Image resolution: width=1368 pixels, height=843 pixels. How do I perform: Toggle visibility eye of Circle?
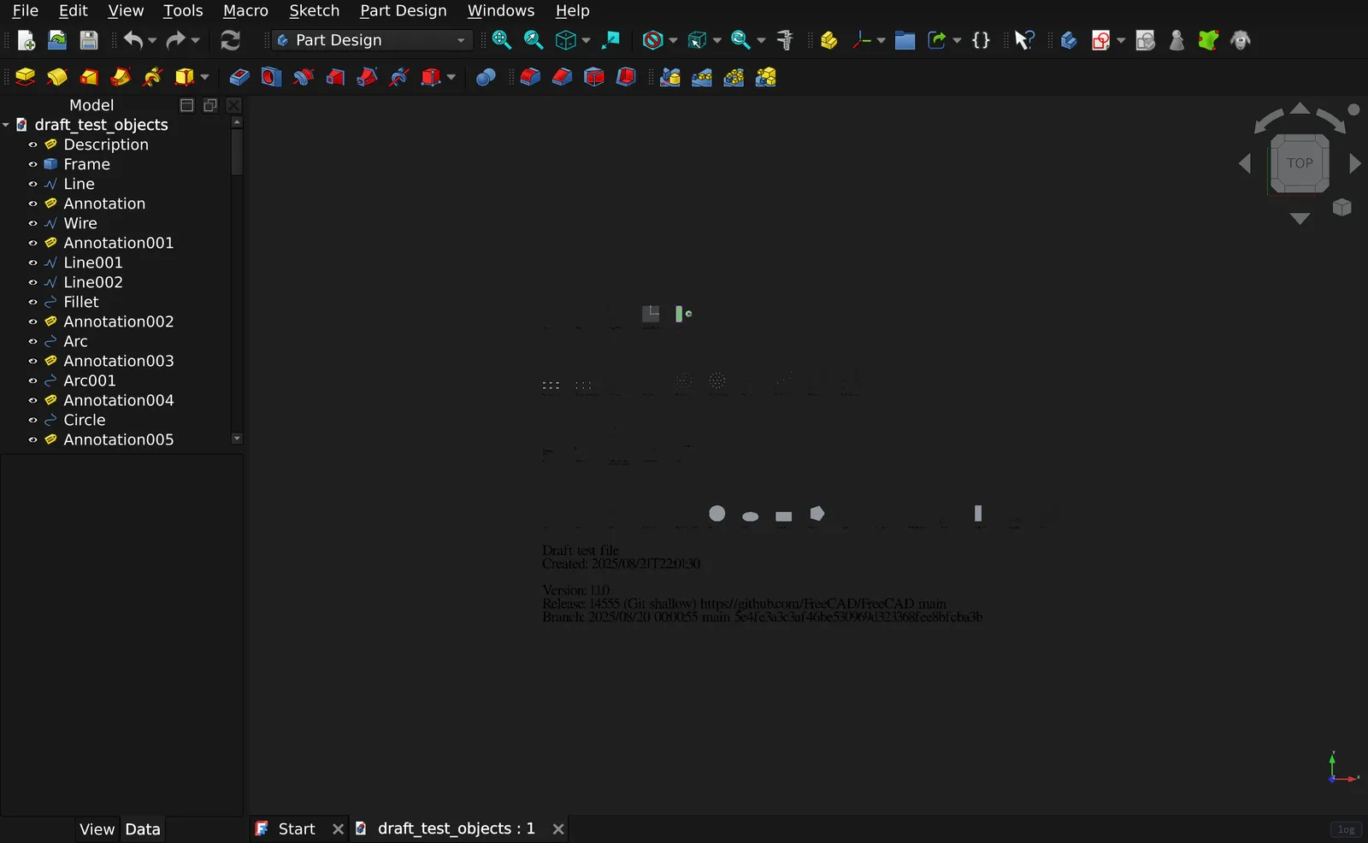point(32,420)
